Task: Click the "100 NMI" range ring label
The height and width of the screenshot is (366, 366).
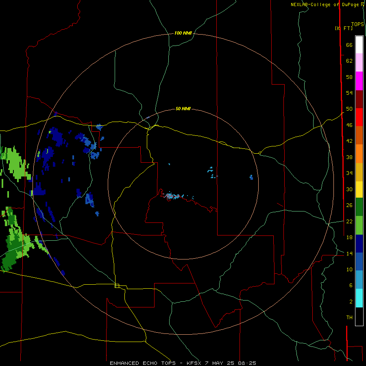Action: 183,33
